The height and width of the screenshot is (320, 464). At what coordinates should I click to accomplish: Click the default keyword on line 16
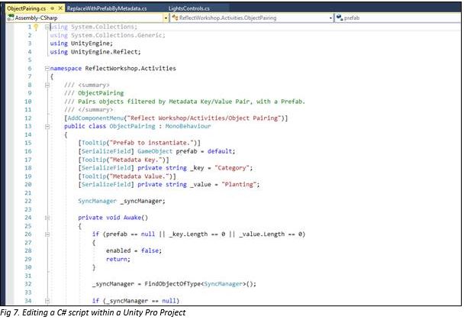(220, 151)
